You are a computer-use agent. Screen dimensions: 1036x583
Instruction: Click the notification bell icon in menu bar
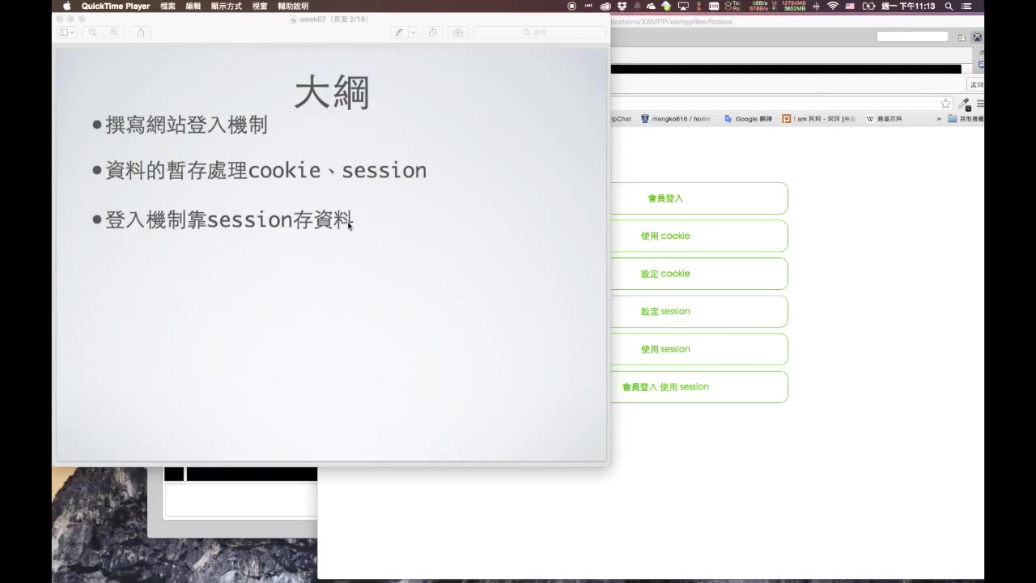coord(637,6)
